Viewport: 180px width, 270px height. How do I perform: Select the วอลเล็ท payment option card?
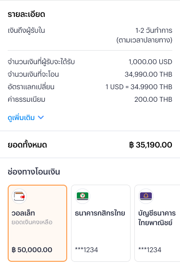click(x=37, y=223)
